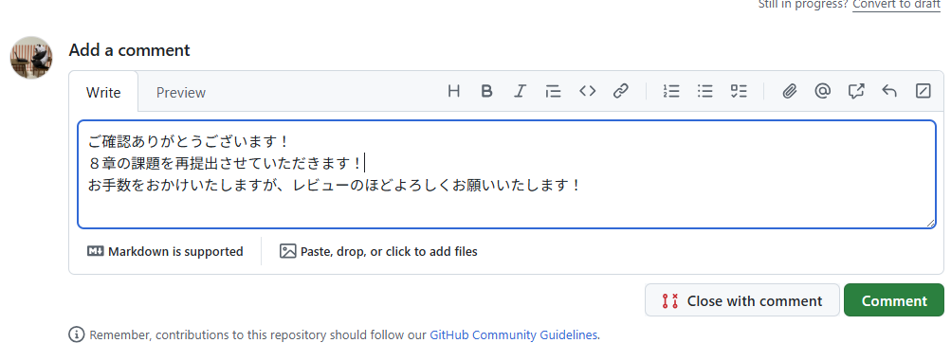The image size is (951, 343).
Task: Open saved replies with the arrow icon
Action: [x=889, y=92]
